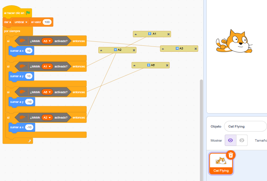Click the 'dar a' set variable block
The image size is (267, 181).
[28, 22]
